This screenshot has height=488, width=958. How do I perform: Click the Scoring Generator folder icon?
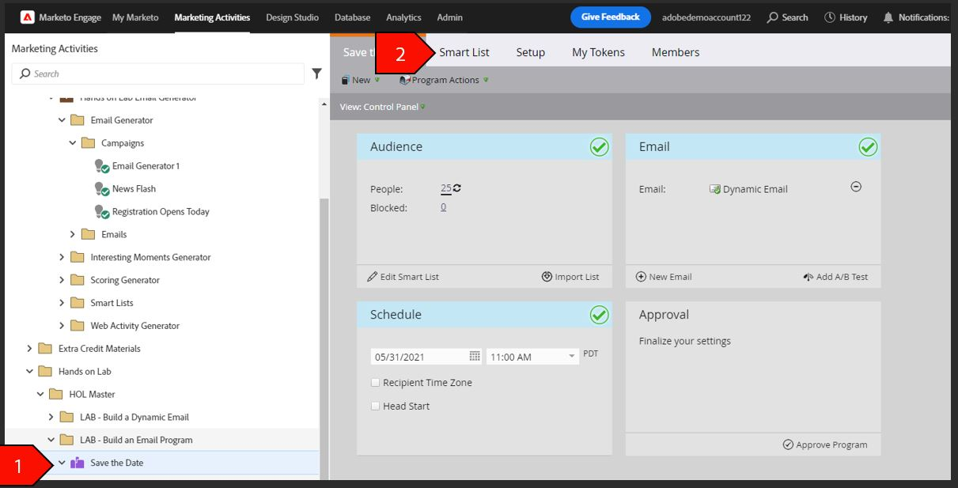pyautogui.click(x=77, y=280)
